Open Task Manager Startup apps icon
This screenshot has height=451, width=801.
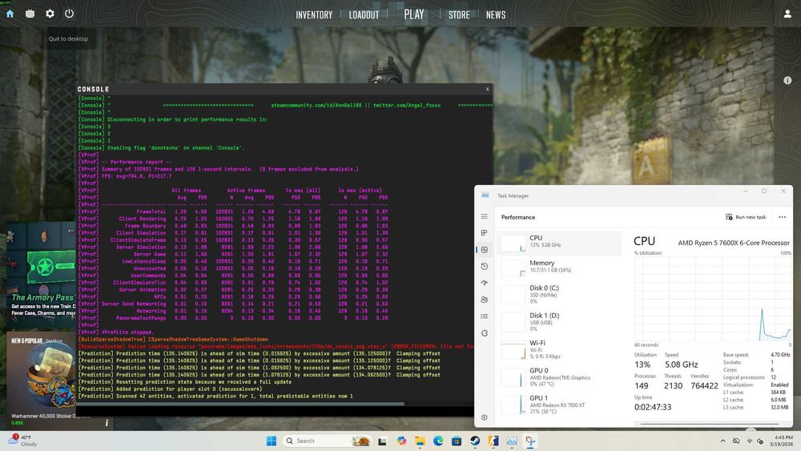485,283
